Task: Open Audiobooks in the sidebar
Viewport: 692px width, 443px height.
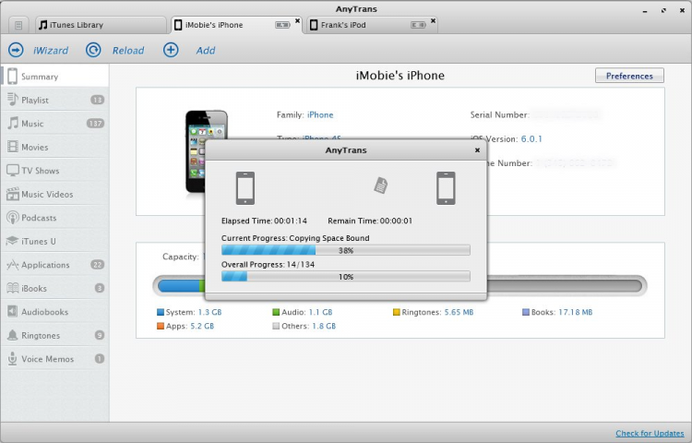Action: tap(54, 312)
